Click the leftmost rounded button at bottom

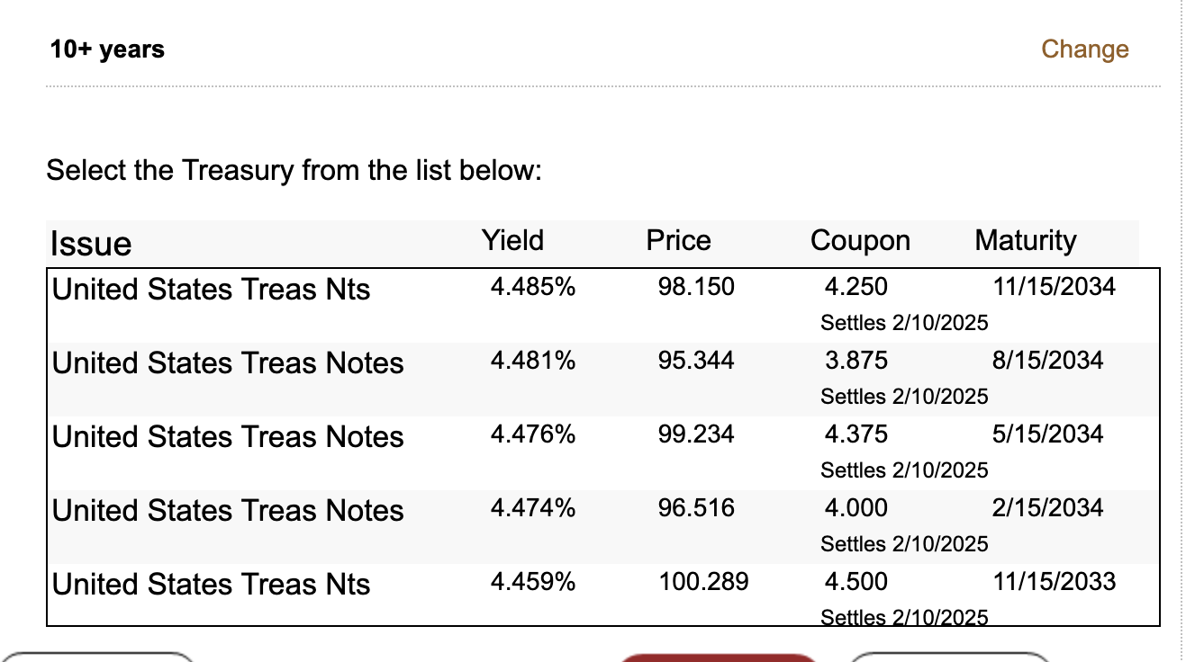coord(99,658)
